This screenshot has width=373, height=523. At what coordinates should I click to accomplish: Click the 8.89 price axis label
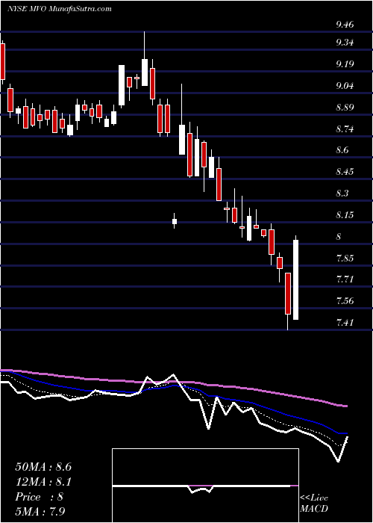[x=345, y=108]
